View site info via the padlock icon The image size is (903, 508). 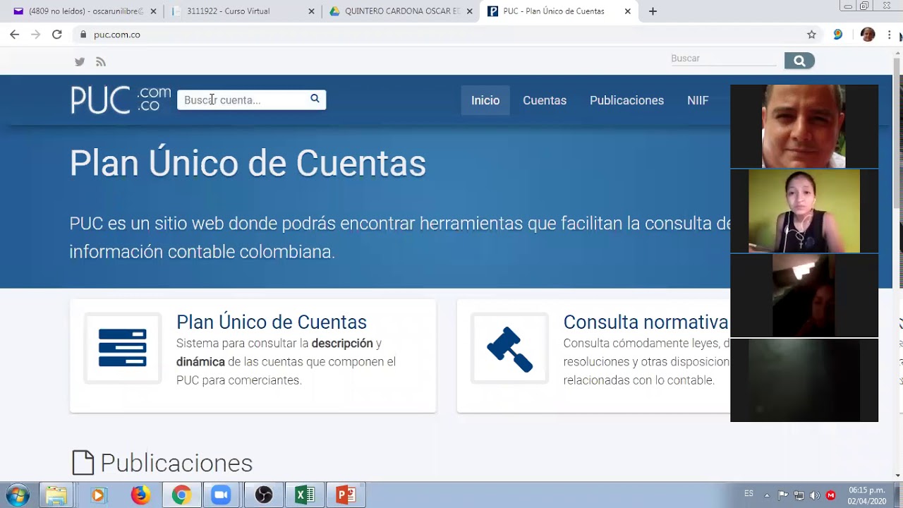(83, 34)
